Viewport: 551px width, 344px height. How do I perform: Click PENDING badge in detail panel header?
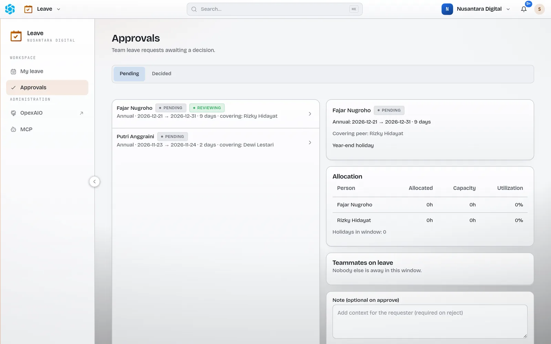point(389,110)
